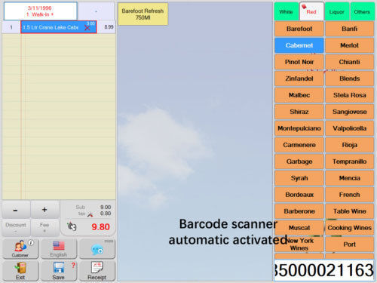Select the 1.5 Ltr Crane Lake Cabe line item

(59, 27)
